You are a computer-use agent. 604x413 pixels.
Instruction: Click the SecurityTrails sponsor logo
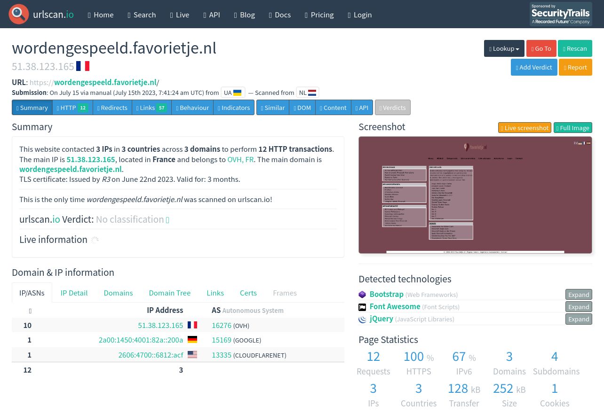point(561,14)
